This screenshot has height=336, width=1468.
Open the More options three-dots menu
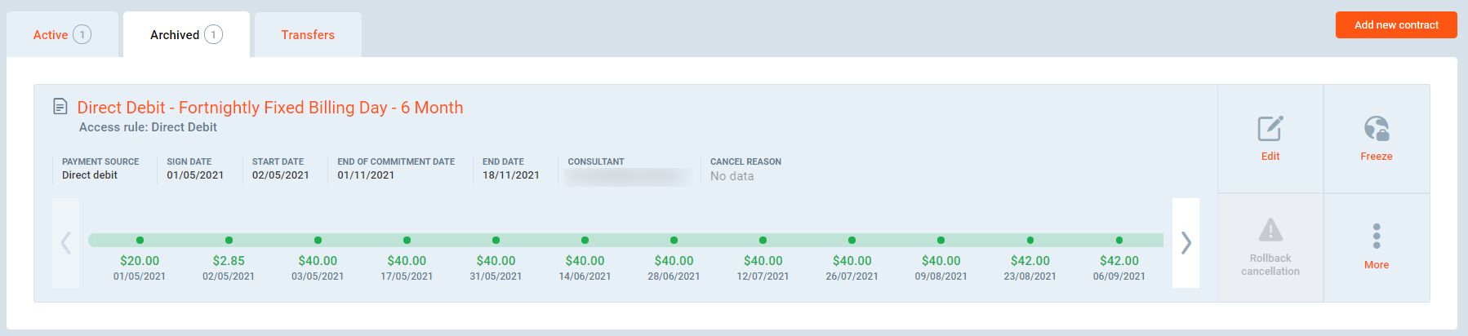pos(1376,237)
